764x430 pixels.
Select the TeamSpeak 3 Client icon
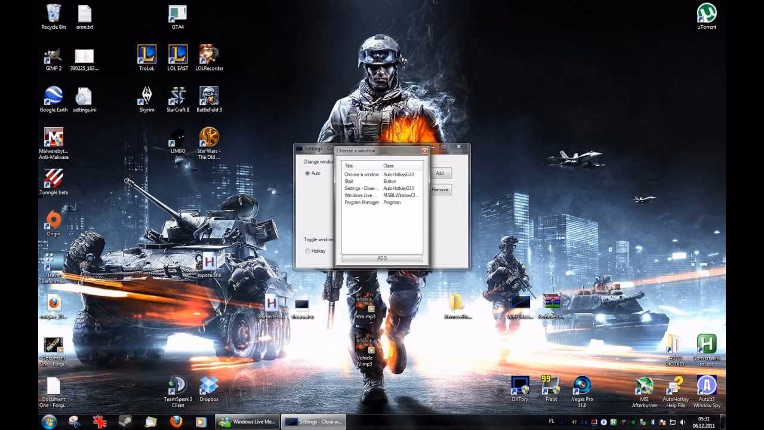pyautogui.click(x=178, y=391)
